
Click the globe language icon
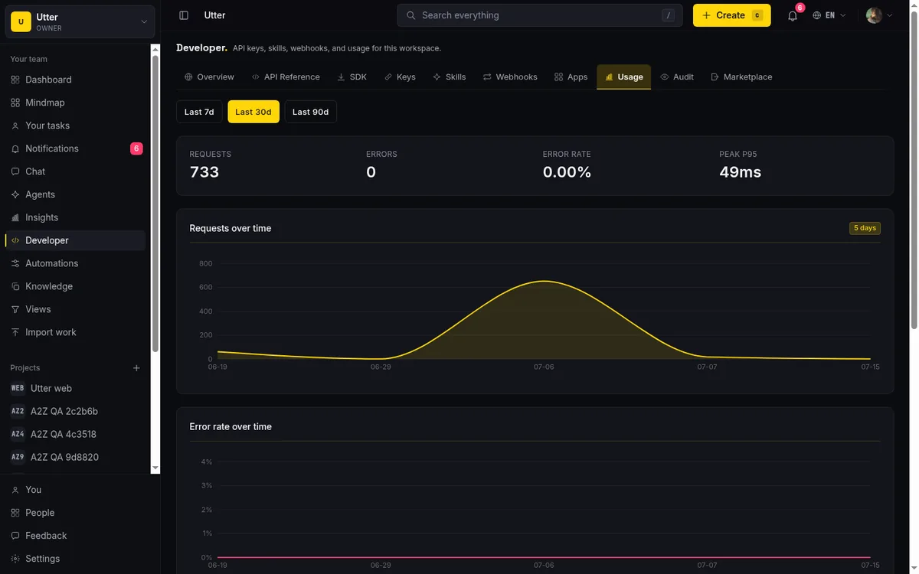pyautogui.click(x=817, y=15)
